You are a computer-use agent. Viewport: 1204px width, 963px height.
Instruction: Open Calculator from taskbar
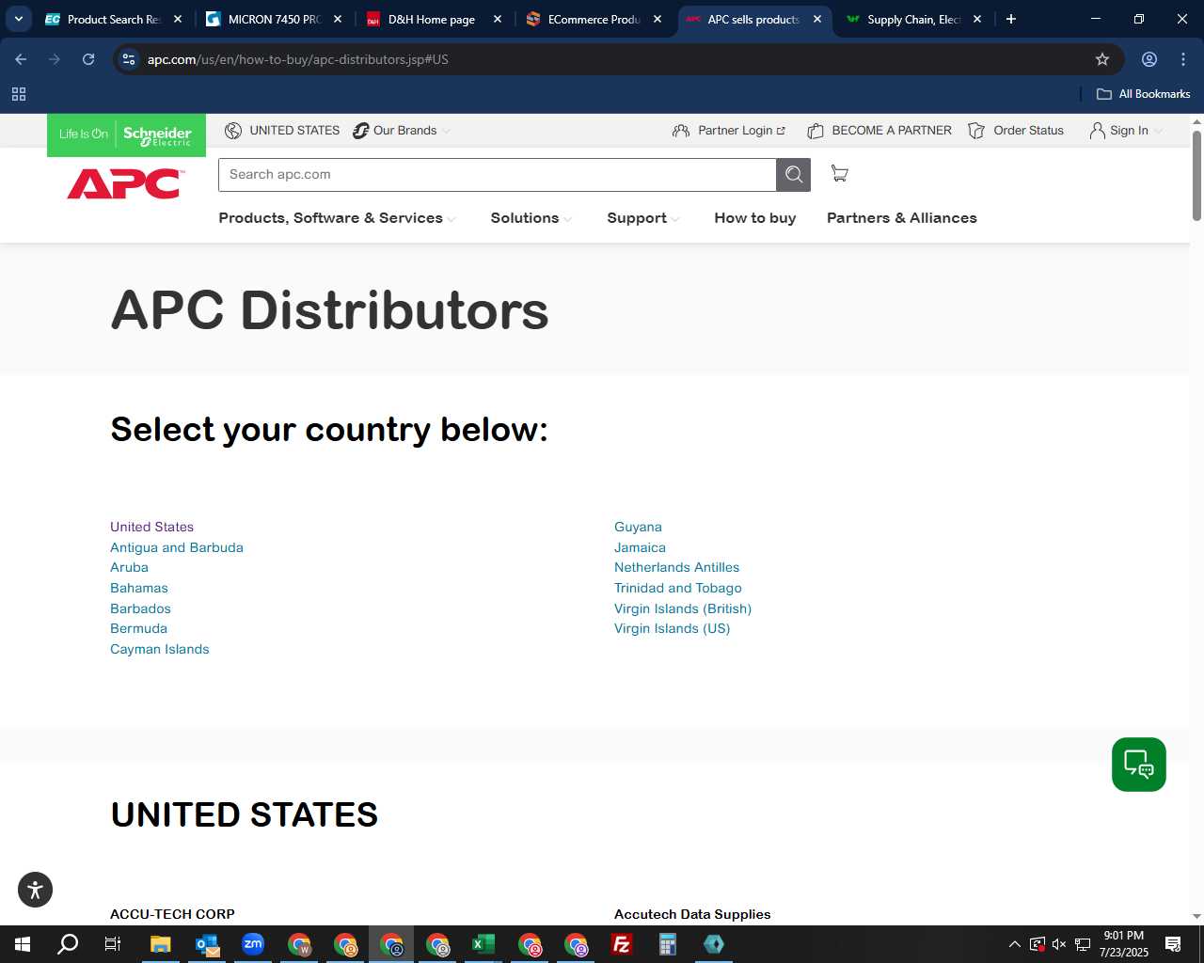[668, 944]
